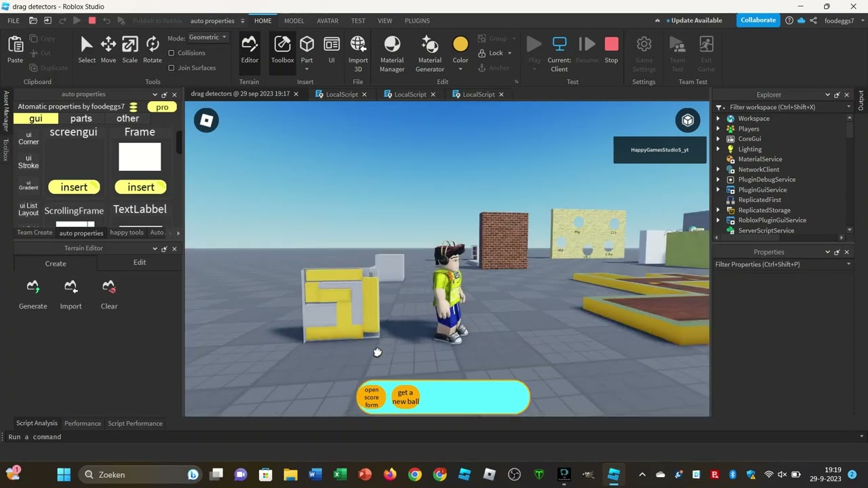Viewport: 868px width, 488px height.
Task: Stop the running test session
Action: pyautogui.click(x=611, y=50)
